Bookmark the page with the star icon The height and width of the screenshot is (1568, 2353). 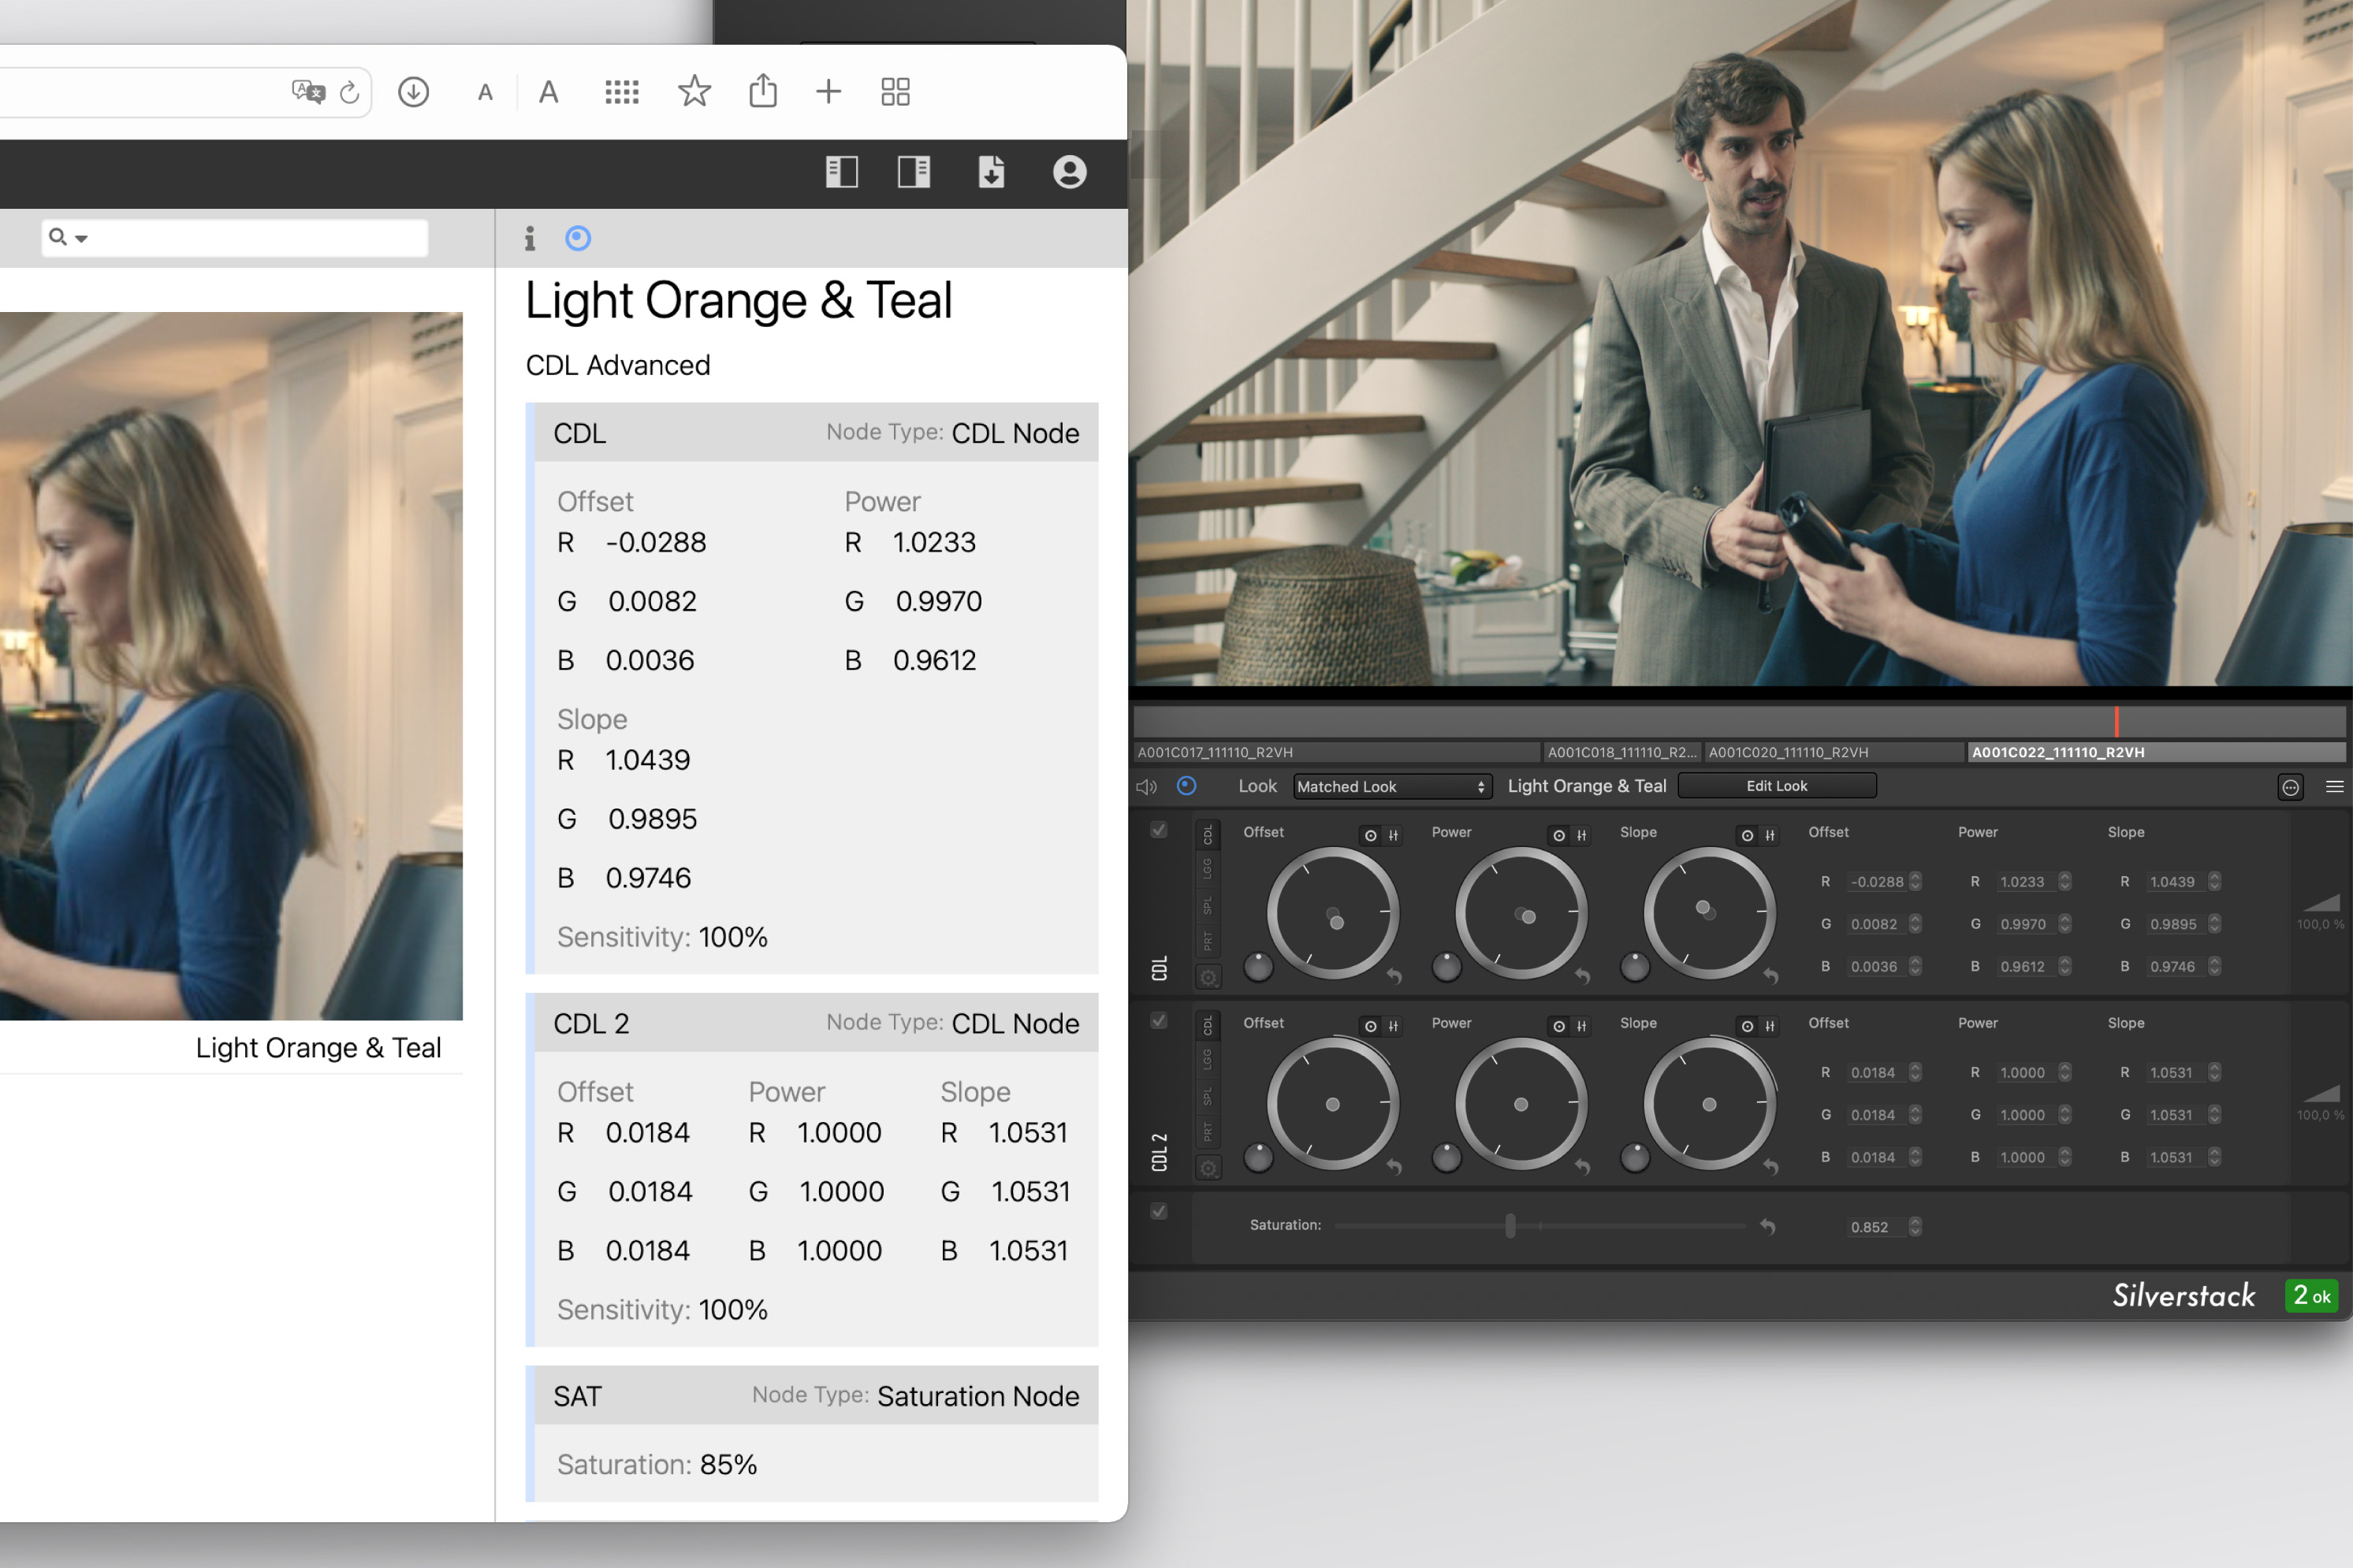click(x=694, y=92)
